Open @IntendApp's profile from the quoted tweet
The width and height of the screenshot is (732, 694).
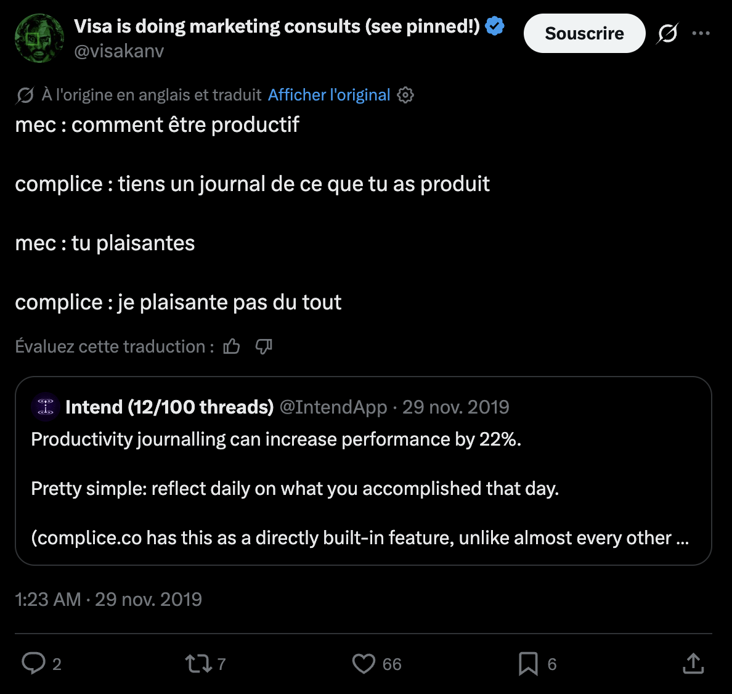333,407
